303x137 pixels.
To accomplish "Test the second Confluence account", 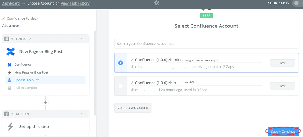I will click(x=282, y=86).
